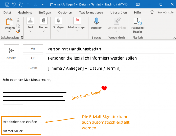Open the Optionen ribbon tab

coord(65,13)
